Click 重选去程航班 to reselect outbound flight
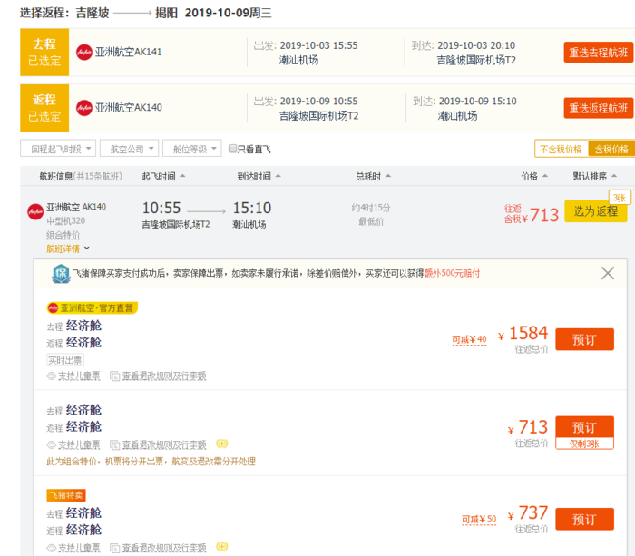The width and height of the screenshot is (635, 556). pos(598,52)
